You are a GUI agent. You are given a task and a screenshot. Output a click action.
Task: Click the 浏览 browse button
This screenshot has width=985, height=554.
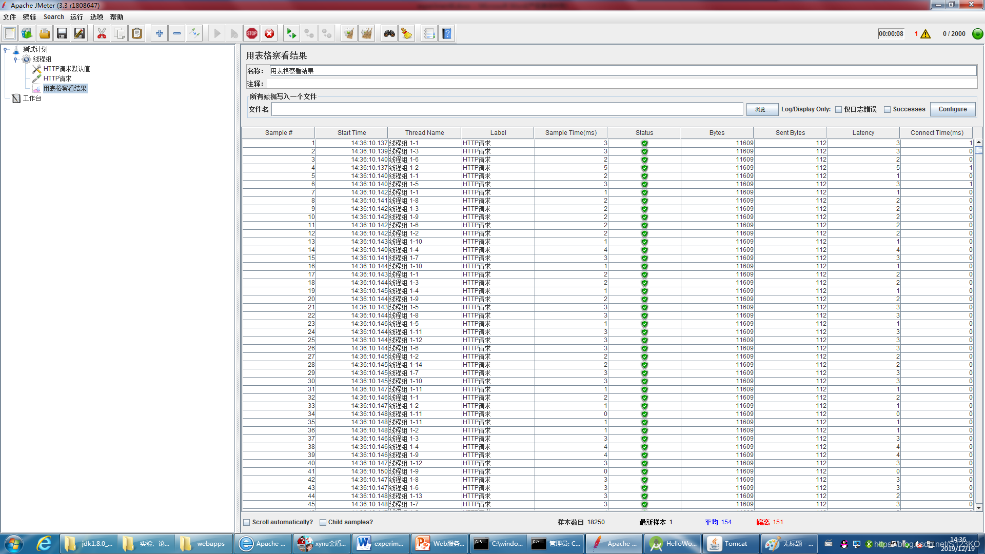[x=762, y=110]
